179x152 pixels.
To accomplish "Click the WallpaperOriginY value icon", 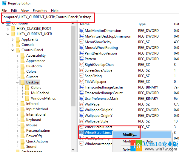I will point(82,115).
